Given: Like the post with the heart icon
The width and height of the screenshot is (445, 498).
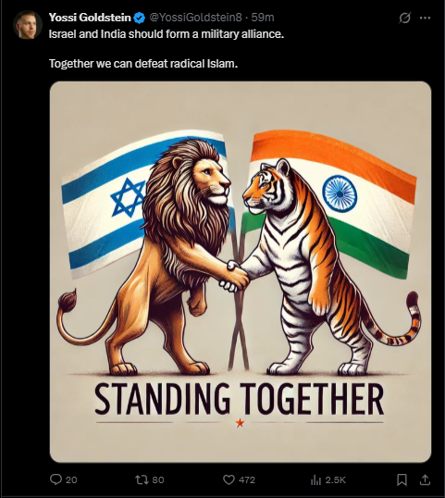Looking at the screenshot, I should click(229, 479).
